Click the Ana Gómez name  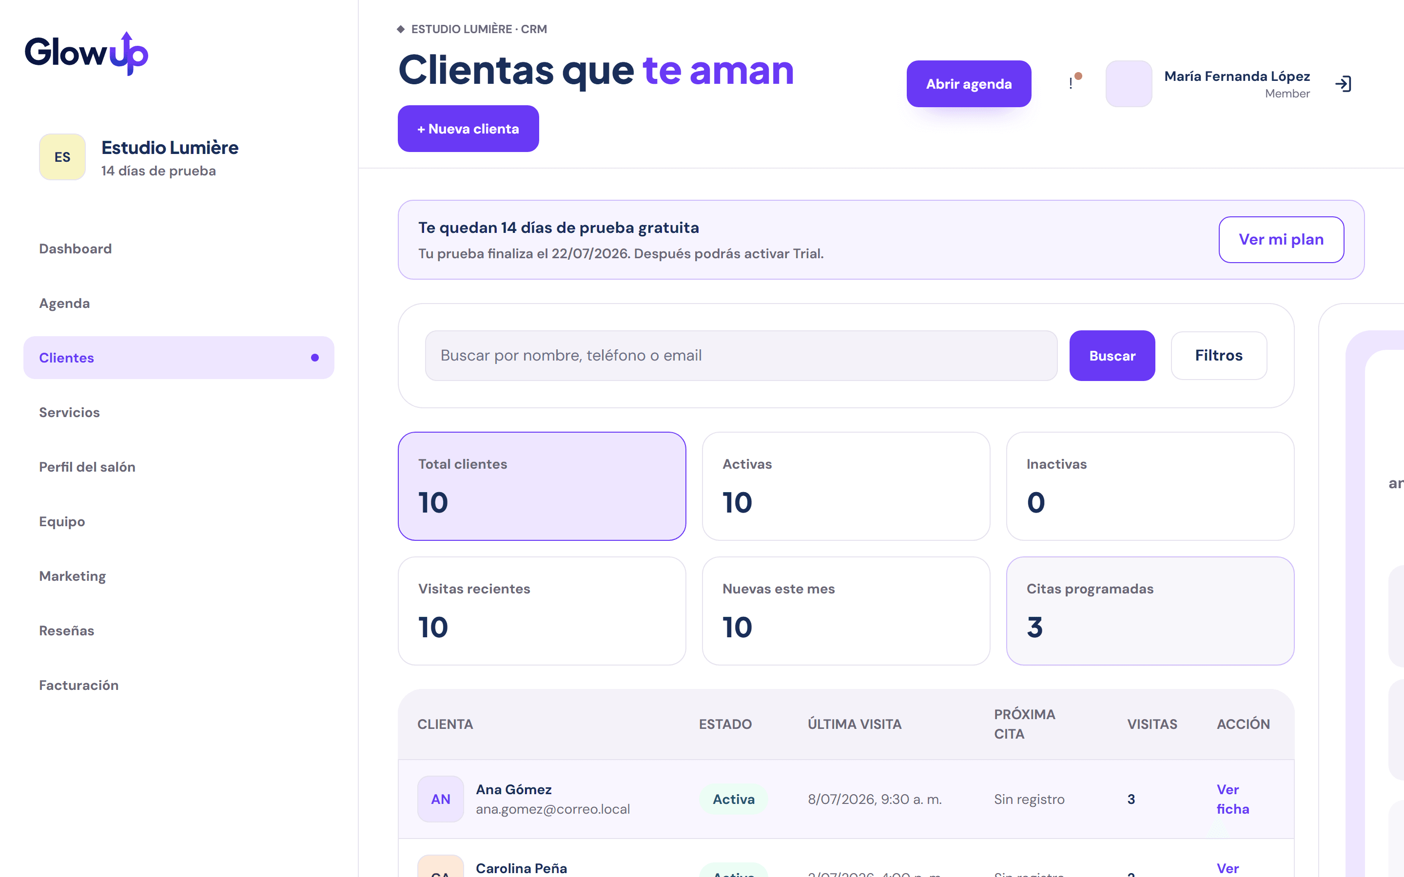point(513,789)
